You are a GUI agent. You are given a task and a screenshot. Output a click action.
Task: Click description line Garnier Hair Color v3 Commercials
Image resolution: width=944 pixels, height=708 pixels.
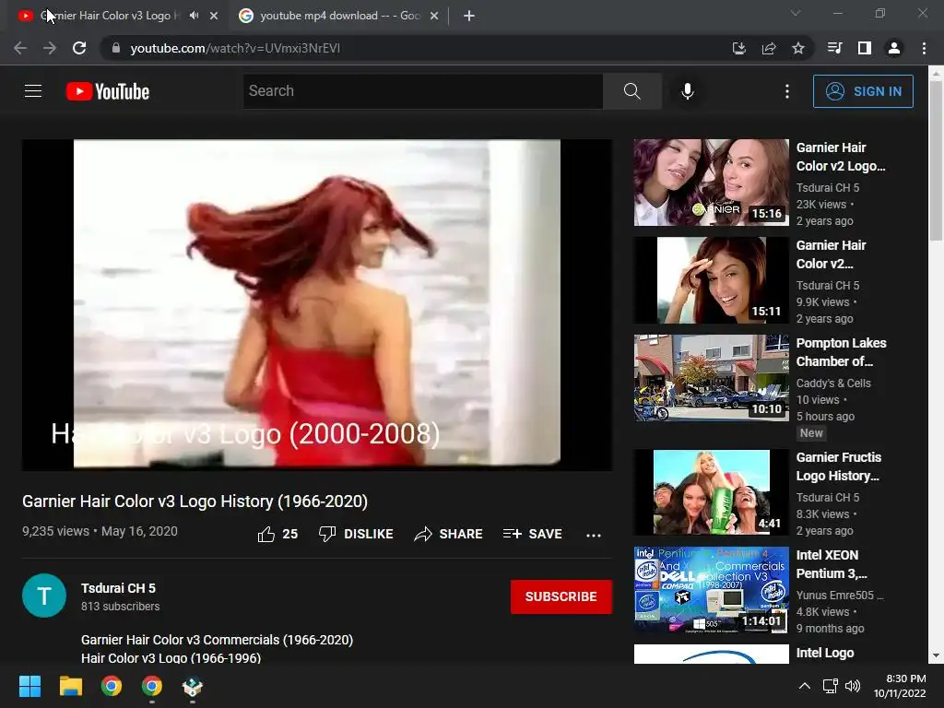click(x=218, y=640)
